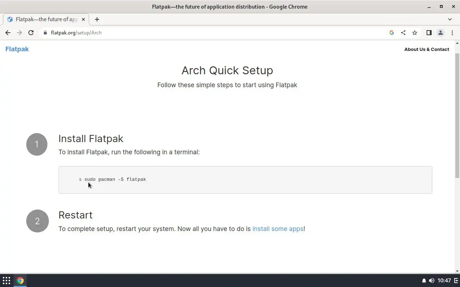This screenshot has height=287, width=460.
Task: Open a new tab
Action: point(97,19)
